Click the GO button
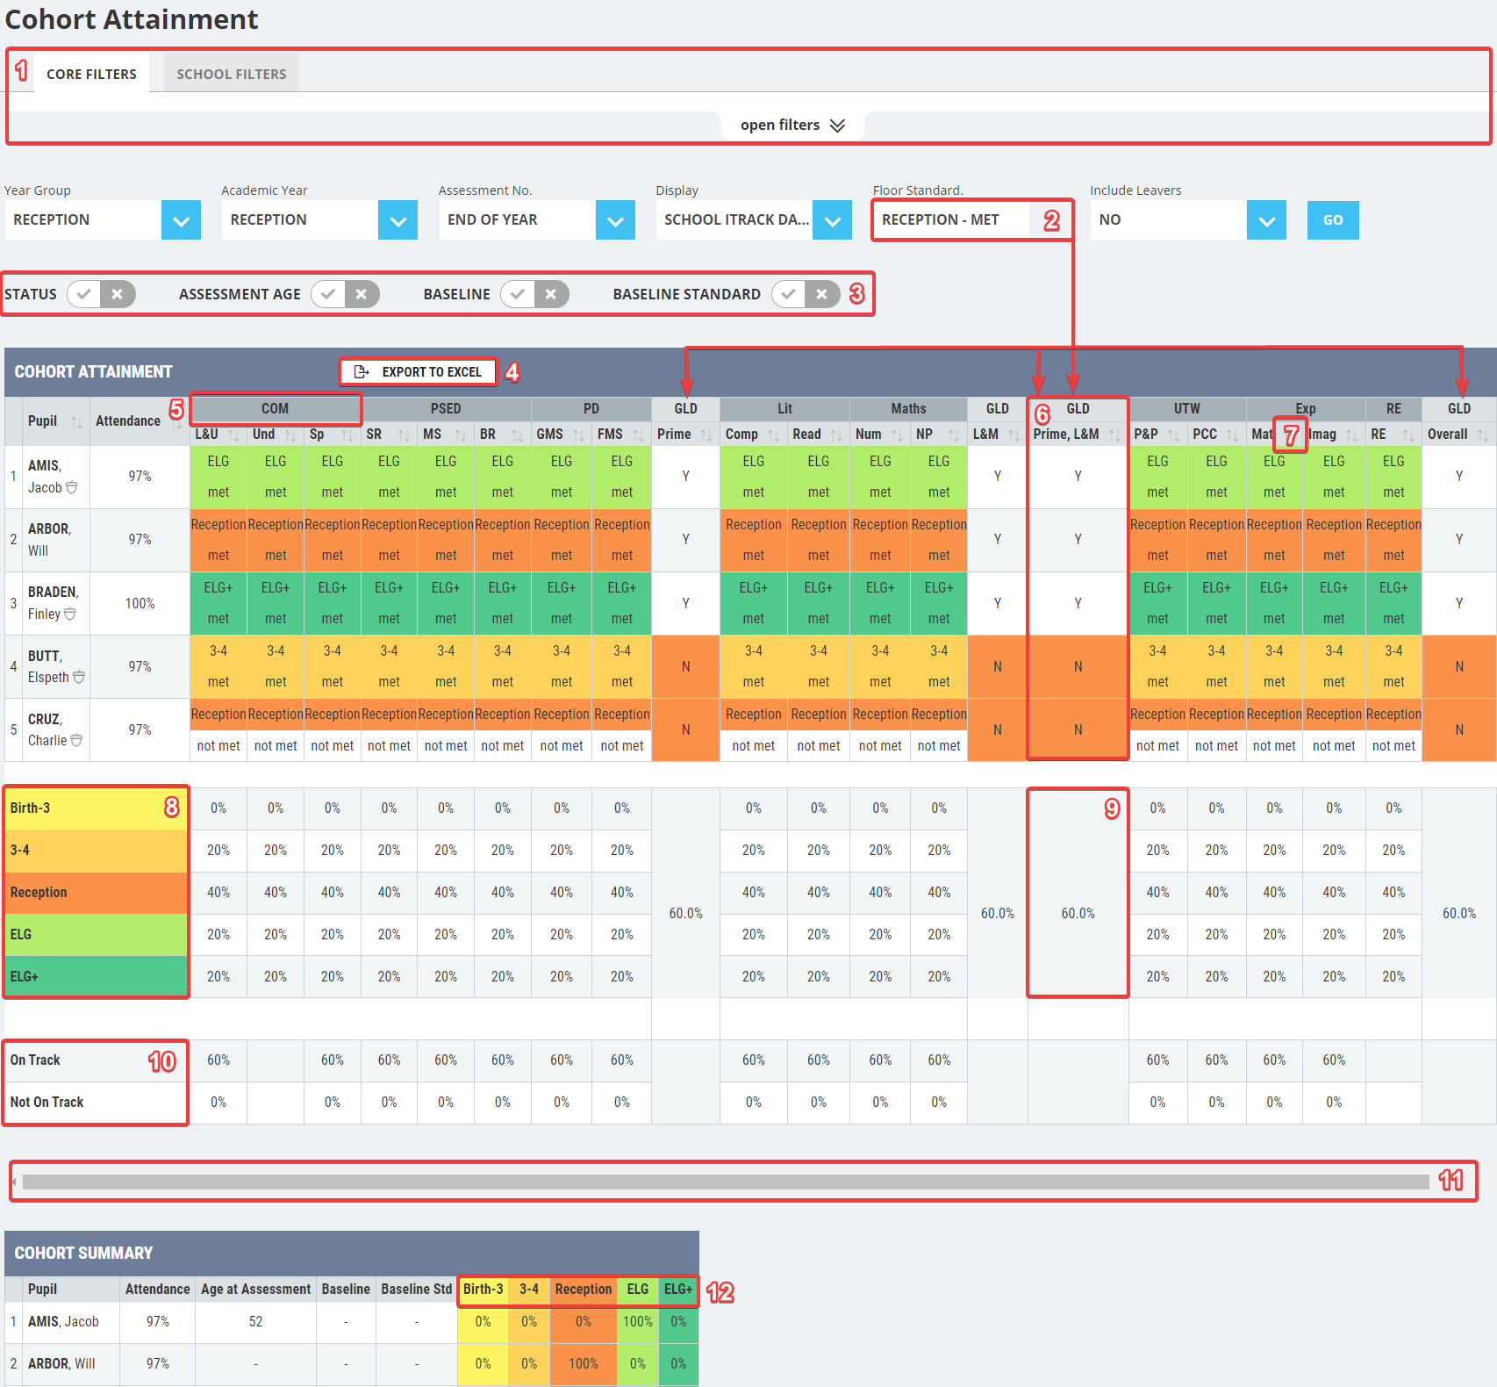 tap(1333, 220)
